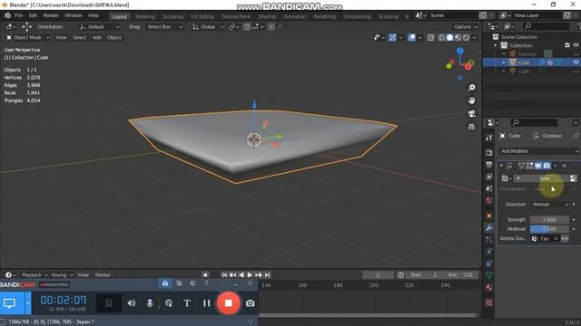Collapse the Displace modifier panel triangle

tap(502, 166)
